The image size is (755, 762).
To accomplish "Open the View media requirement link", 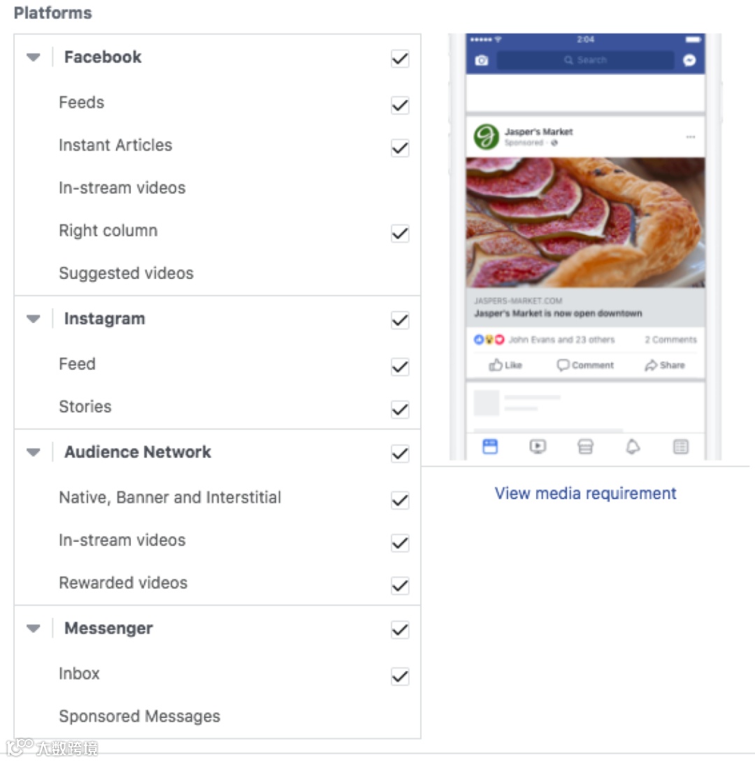I will 585,494.
